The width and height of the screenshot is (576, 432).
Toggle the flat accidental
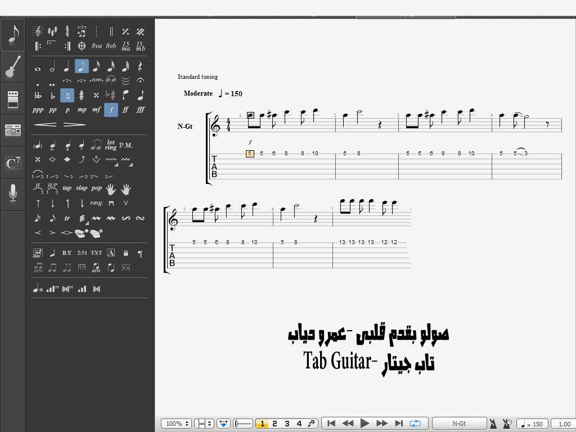52,96
